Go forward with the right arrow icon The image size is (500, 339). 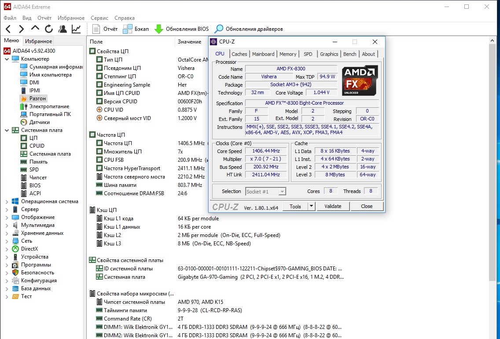coord(21,29)
